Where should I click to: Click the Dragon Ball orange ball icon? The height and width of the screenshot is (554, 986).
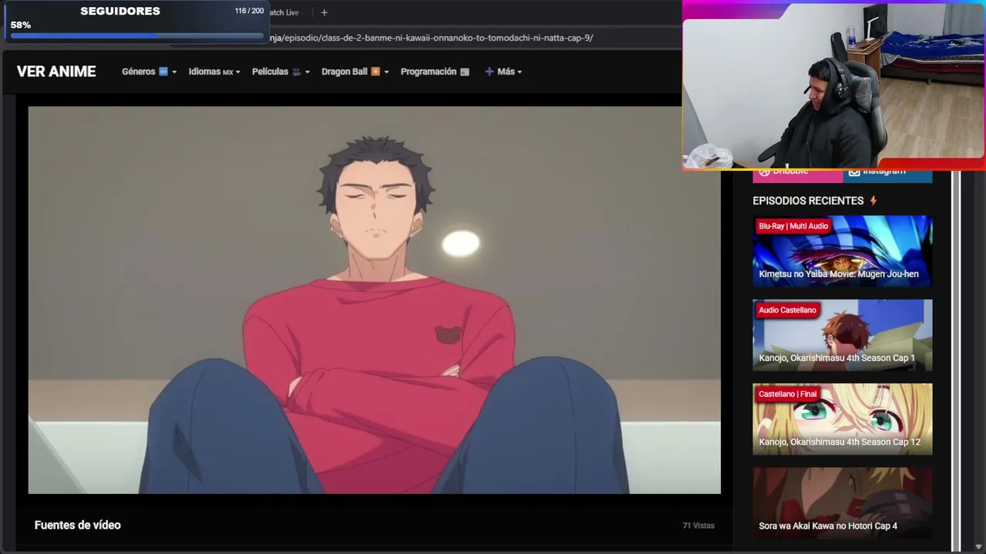(x=375, y=72)
